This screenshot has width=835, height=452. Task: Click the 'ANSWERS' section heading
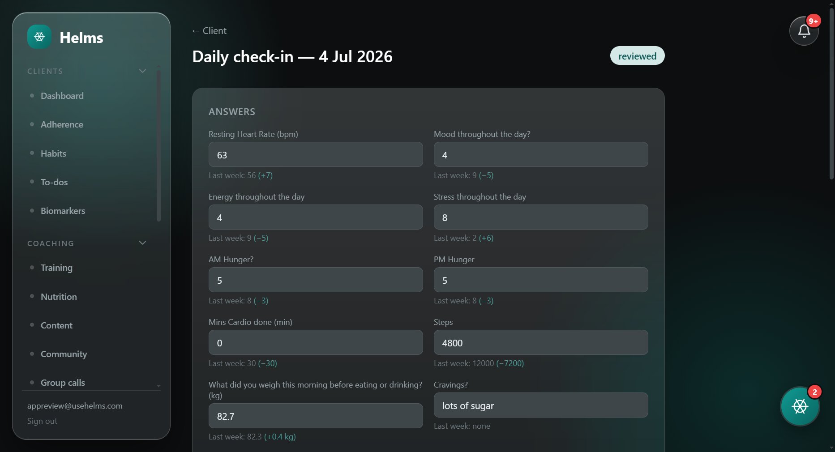tap(232, 112)
